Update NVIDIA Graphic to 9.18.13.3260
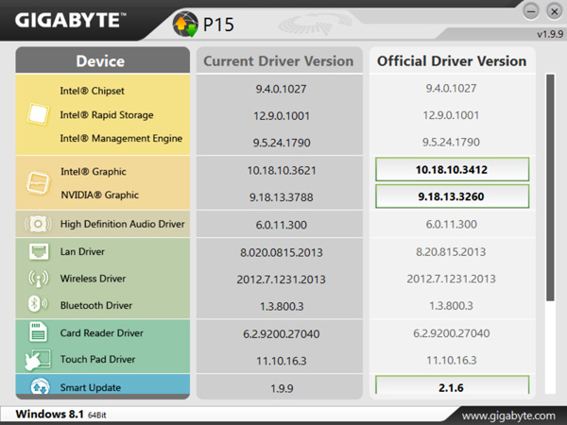 452,196
